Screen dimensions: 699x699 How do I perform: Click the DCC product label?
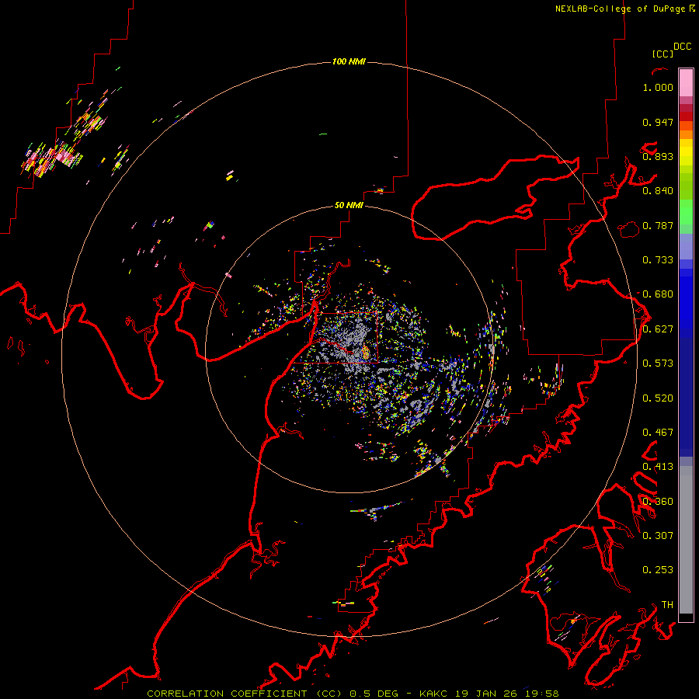[683, 47]
